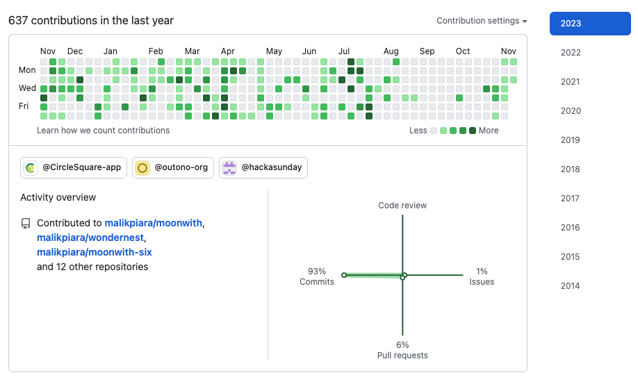Click the repository book icon in Activity overview
The width and height of the screenshot is (638, 384).
(26, 224)
